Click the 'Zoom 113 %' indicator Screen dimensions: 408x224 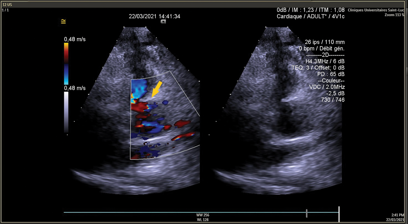coord(394,15)
